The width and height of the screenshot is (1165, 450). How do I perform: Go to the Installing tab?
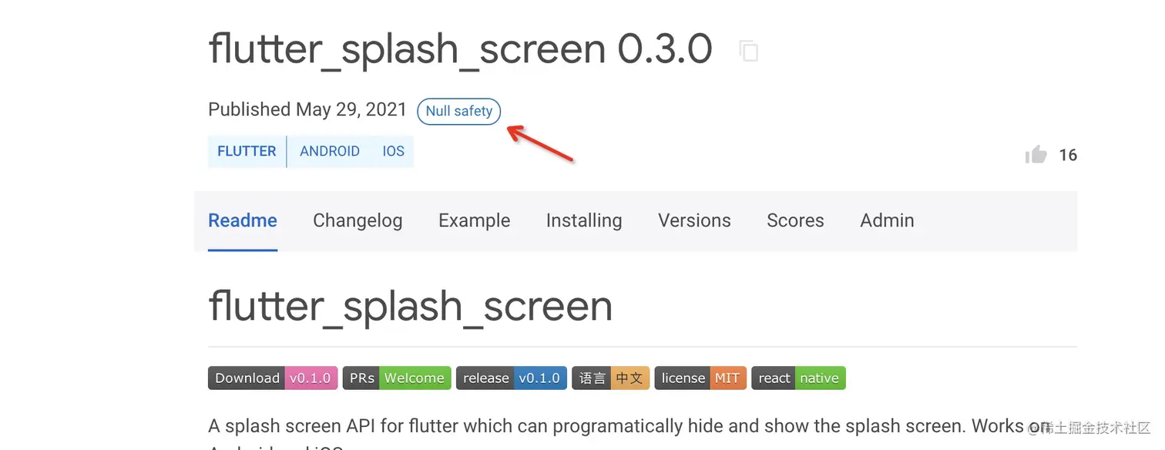[x=584, y=220]
